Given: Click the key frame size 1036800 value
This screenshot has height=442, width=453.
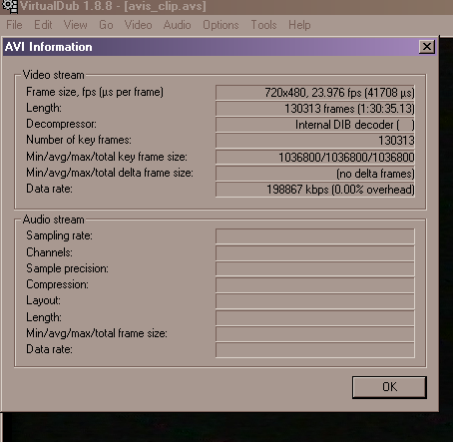Looking at the screenshot, I should tap(315, 157).
